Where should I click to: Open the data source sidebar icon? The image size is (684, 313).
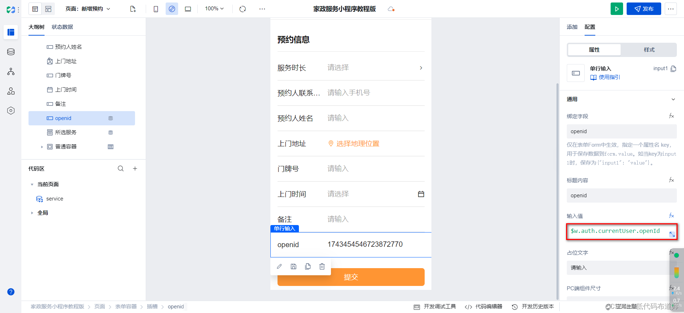[11, 52]
